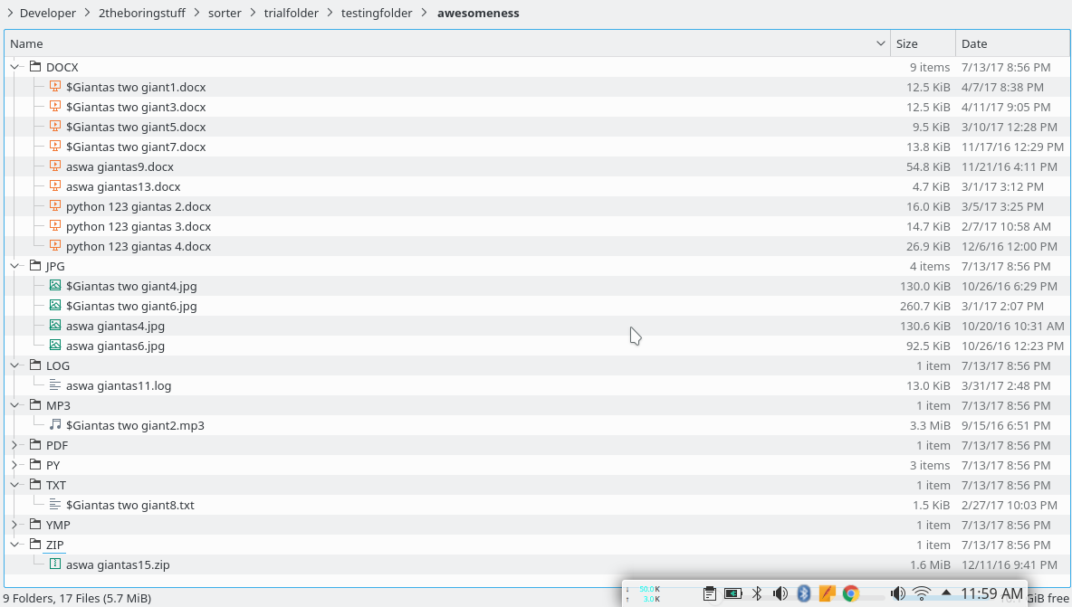Screen dimensions: 1072x607
Task: Click the MP3 folder icon
Action: 35,405
